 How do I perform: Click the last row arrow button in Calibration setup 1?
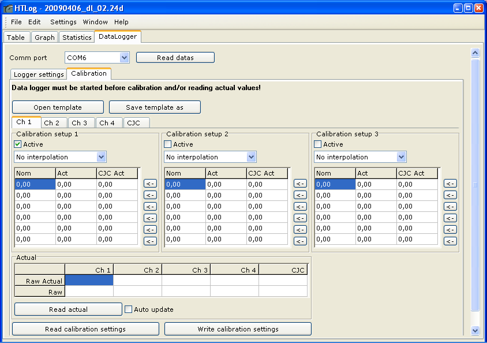[x=150, y=241]
